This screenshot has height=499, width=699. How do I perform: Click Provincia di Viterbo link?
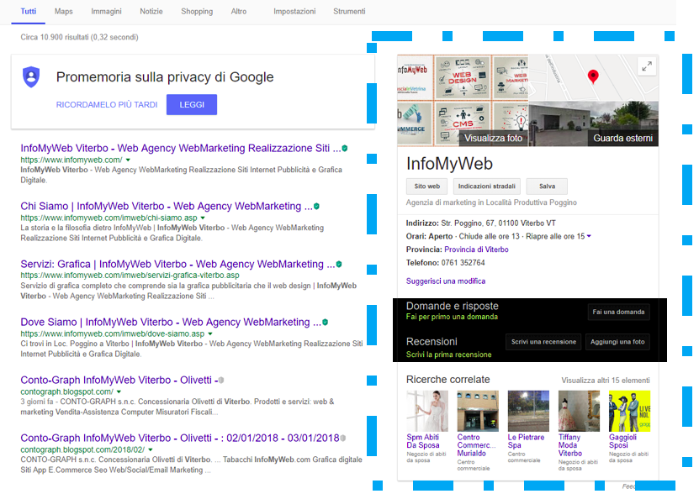click(476, 249)
